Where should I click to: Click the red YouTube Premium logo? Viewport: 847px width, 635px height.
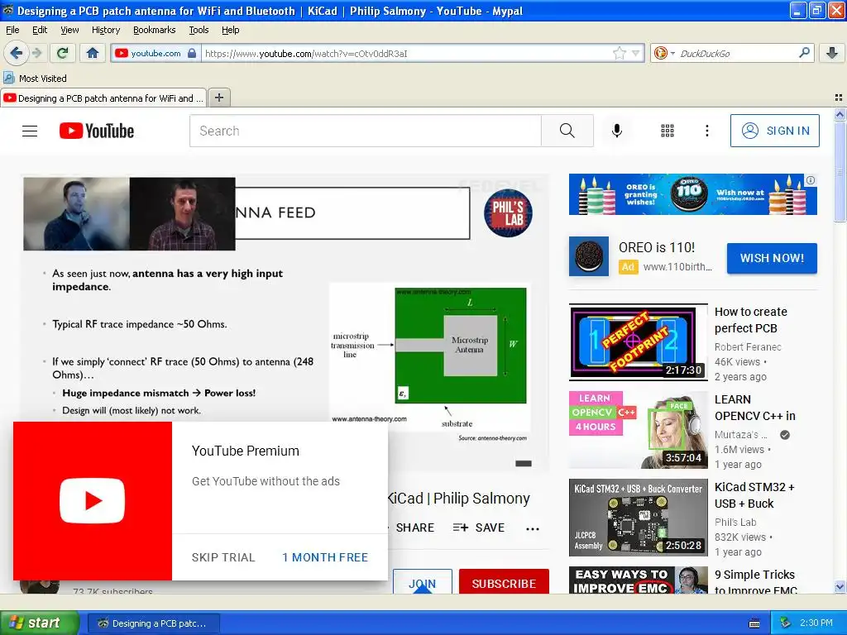(93, 500)
